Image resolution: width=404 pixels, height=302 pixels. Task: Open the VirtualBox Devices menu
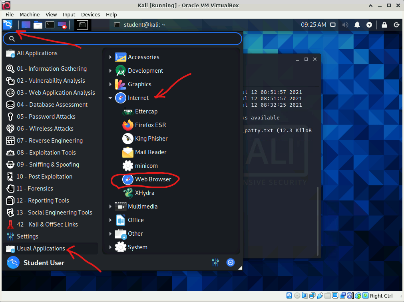[90, 15]
